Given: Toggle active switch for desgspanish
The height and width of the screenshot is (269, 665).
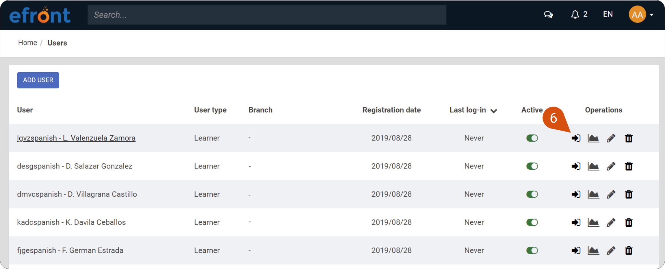Looking at the screenshot, I should [532, 166].
